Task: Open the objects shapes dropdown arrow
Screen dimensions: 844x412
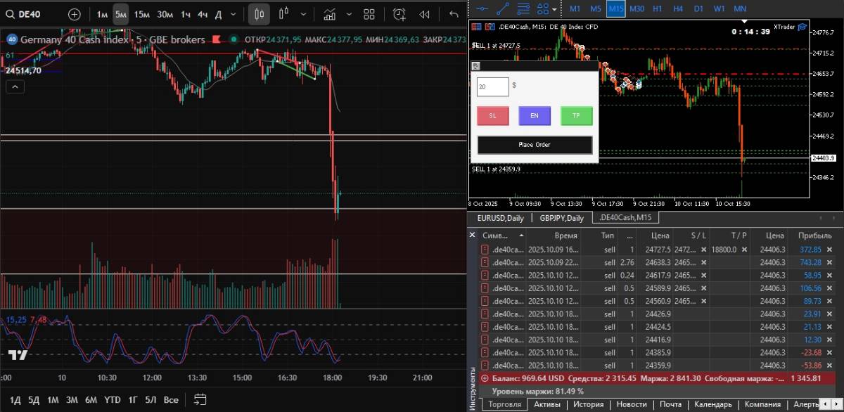Action: (x=555, y=8)
